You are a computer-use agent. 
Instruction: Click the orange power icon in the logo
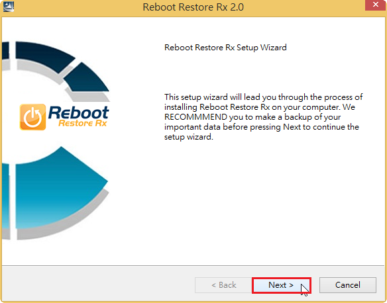click(33, 117)
